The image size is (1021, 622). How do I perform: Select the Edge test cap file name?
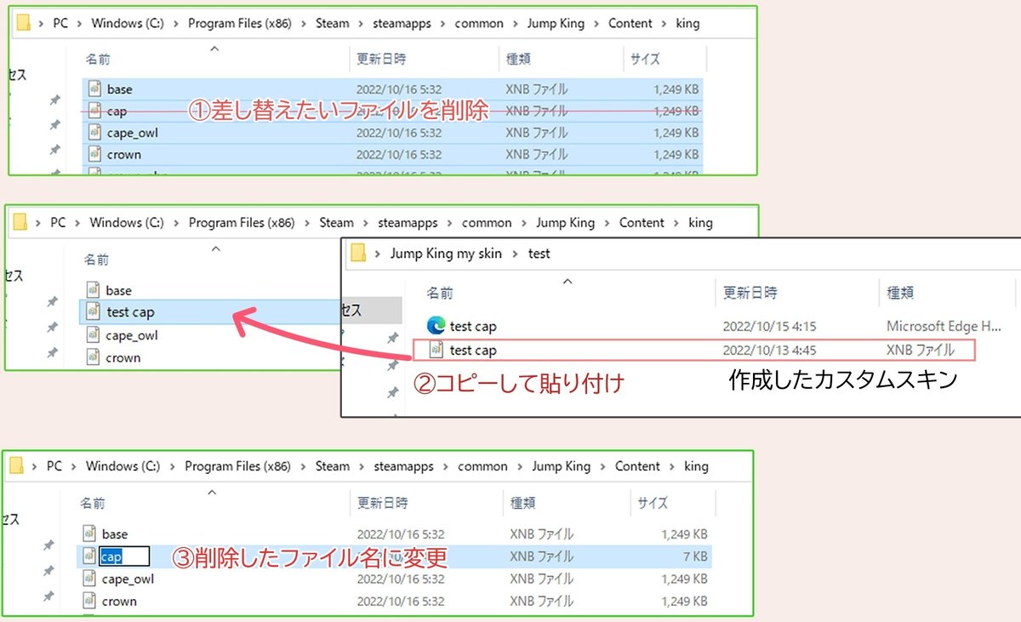click(x=473, y=326)
